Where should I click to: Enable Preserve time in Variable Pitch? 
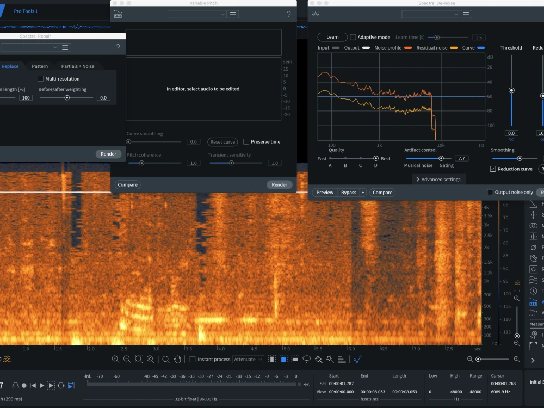pyautogui.click(x=246, y=141)
